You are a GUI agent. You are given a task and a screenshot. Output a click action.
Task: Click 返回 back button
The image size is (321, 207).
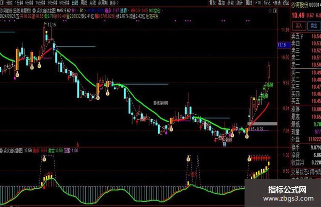coord(286,3)
